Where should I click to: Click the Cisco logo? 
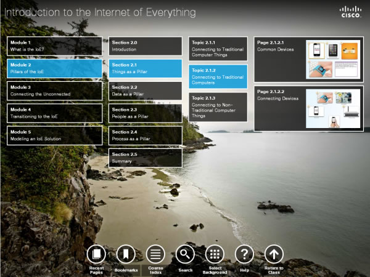(351, 12)
